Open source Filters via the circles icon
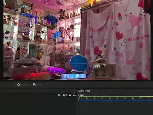Image resolution: width=153 pixels, height=115 pixels. tap(34, 85)
